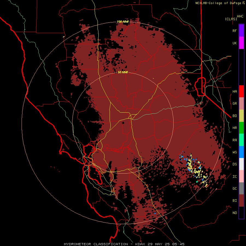The image size is (246, 246).
Task: Click the "GC" legend label
Action: click(x=235, y=189)
